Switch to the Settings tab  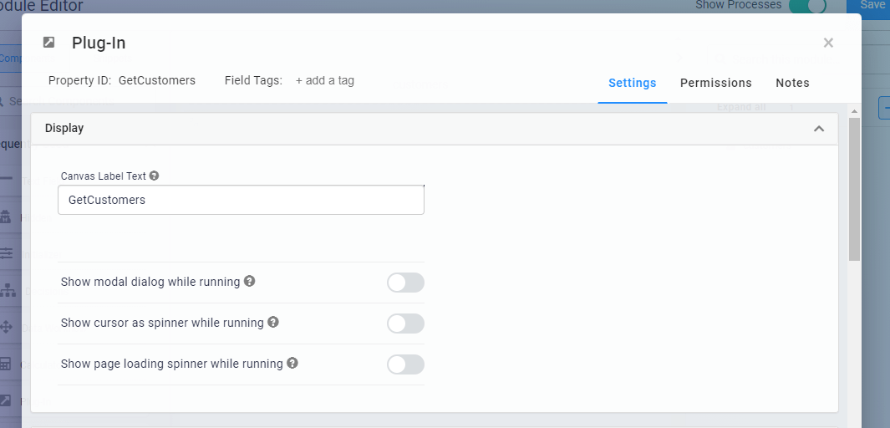[x=632, y=83]
